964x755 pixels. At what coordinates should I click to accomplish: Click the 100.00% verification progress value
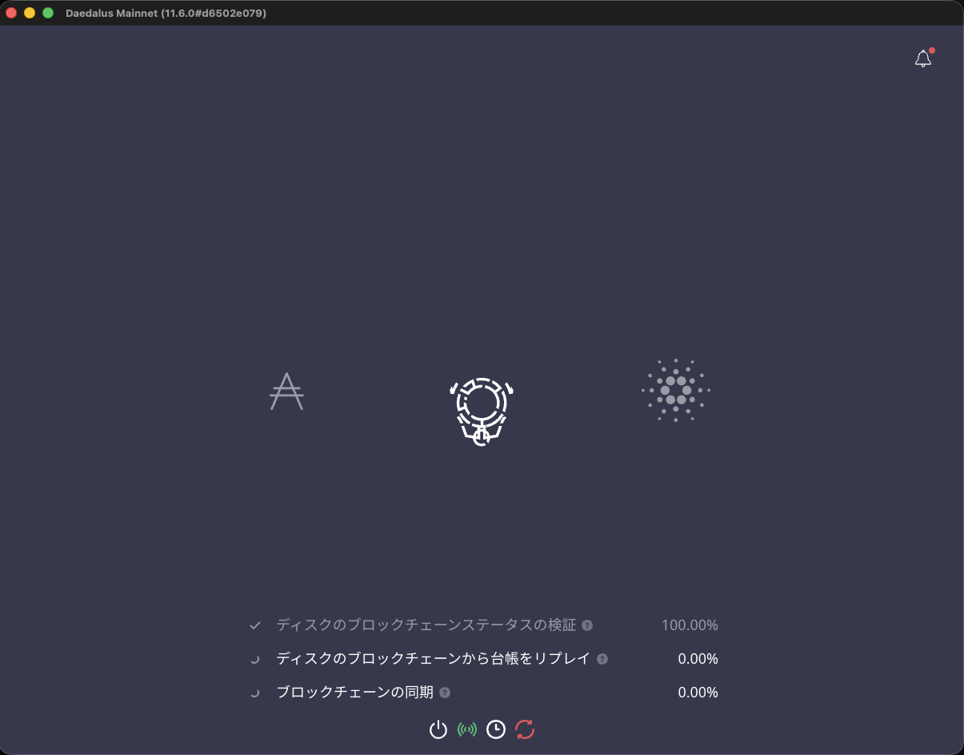coord(690,625)
